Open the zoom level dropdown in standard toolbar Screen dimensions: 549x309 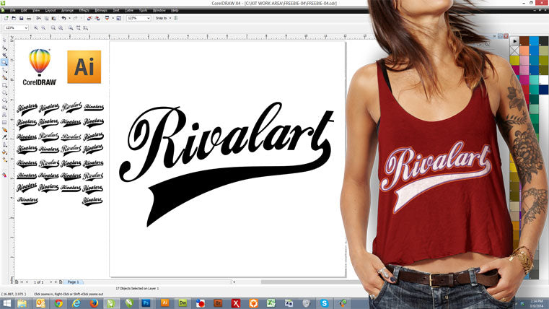coord(148,18)
